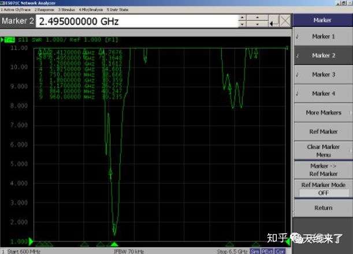Expand the More Markers submenu
Viewport: 353px width, 254px height.
coord(324,113)
